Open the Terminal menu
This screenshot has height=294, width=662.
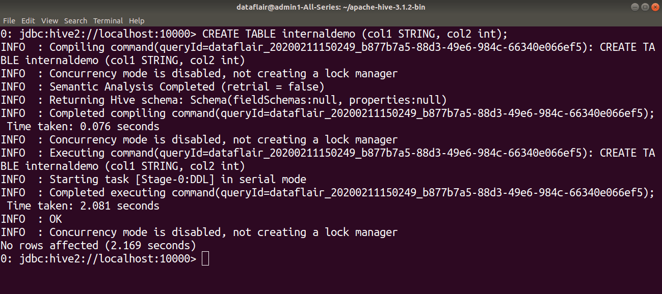click(x=108, y=20)
